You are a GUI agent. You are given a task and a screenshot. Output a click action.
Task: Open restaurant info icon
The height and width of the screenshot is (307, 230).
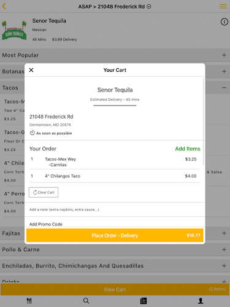tap(224, 21)
